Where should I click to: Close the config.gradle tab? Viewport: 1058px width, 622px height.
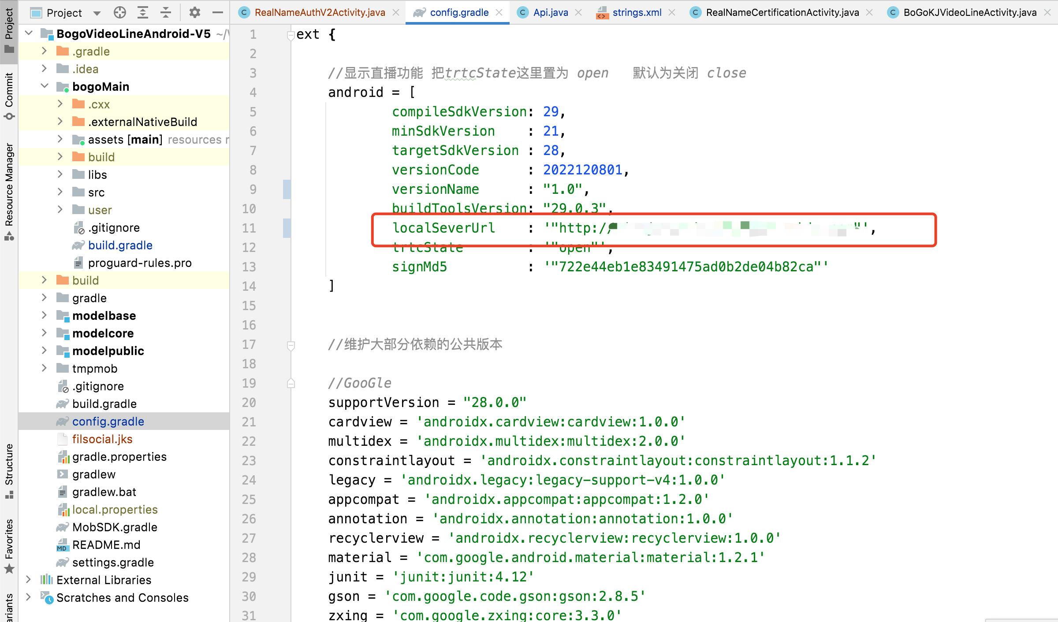pyautogui.click(x=499, y=12)
